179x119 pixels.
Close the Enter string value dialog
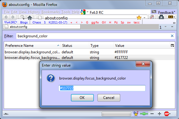pos(143,64)
